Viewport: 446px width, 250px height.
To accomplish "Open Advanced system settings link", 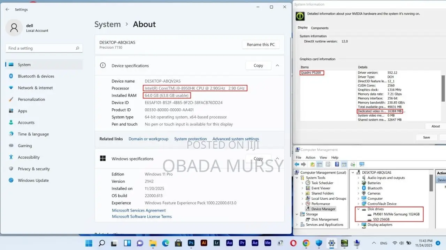I will pyautogui.click(x=236, y=139).
